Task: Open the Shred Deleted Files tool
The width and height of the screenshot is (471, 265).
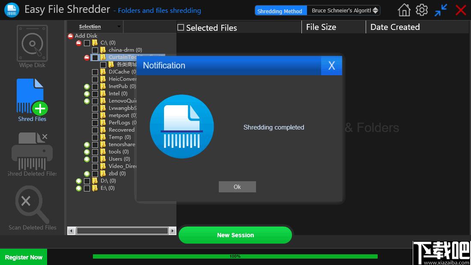Action: [32, 154]
